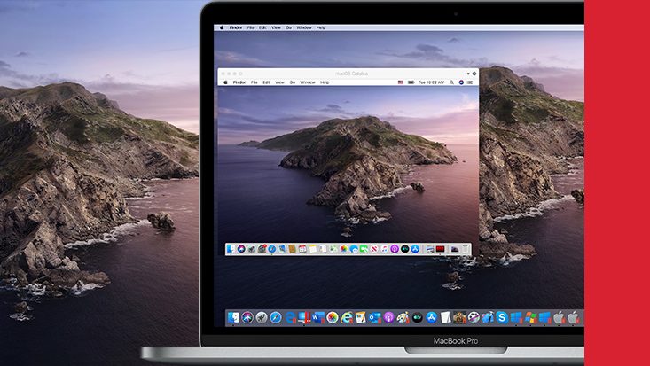Click Siri icon in the Catalina window's menu bar
This screenshot has height=366, width=650.
click(x=461, y=82)
